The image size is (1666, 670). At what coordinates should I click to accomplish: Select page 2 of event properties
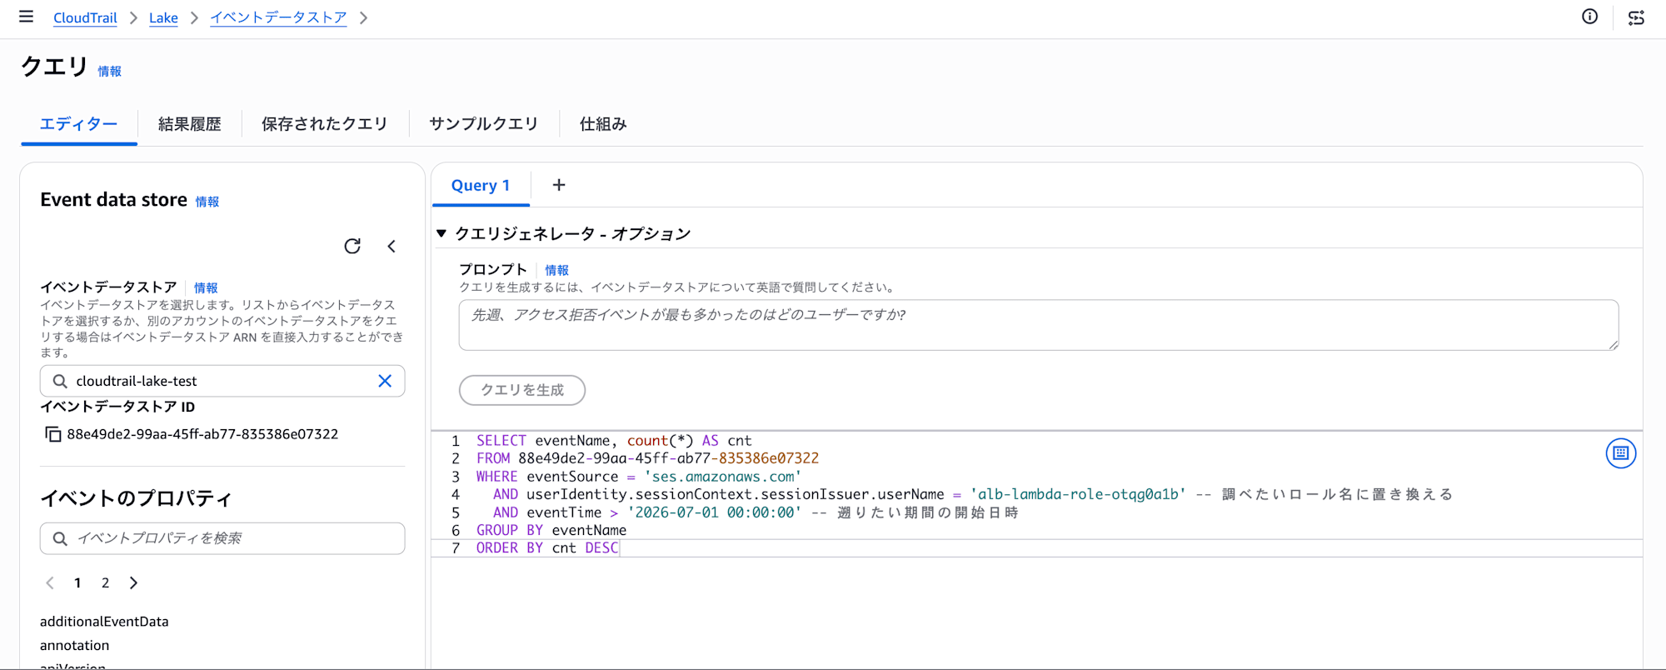tap(105, 582)
